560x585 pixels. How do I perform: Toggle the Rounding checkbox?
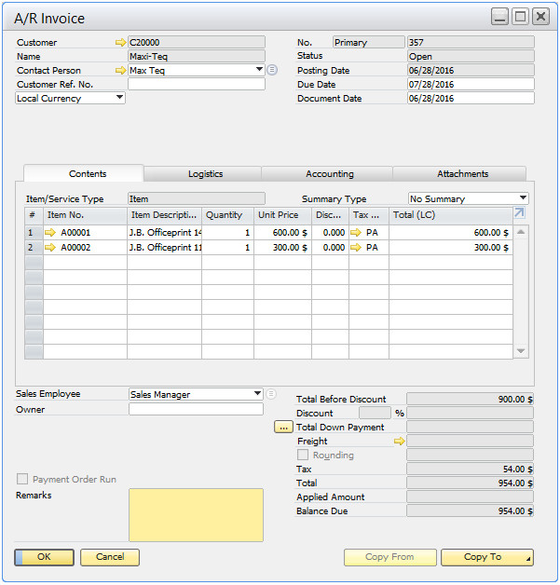303,456
